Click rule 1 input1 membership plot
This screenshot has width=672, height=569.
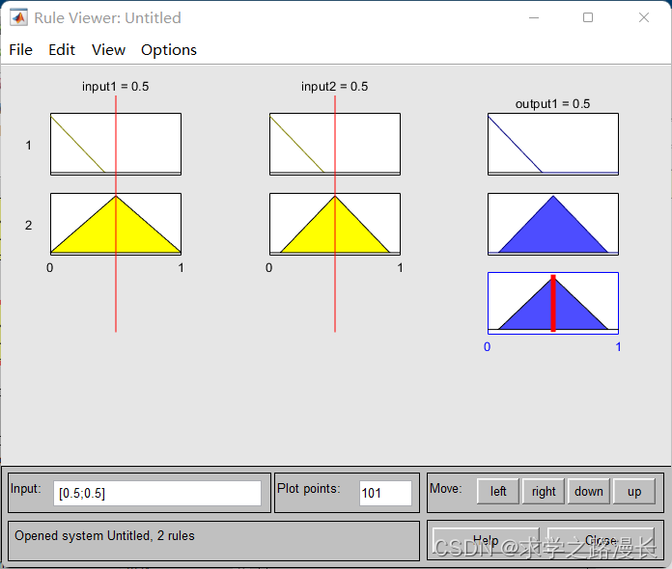(x=116, y=145)
